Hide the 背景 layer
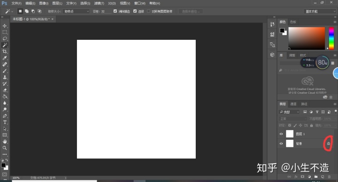This screenshot has width=338, height=182. (x=281, y=144)
